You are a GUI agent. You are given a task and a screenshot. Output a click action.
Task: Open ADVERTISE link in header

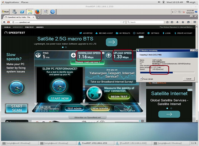click(86, 33)
